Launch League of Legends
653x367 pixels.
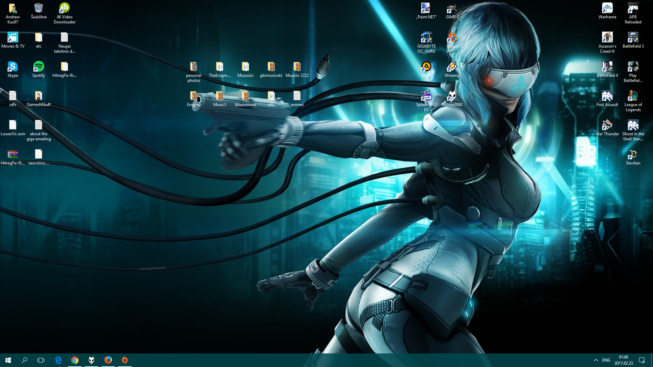tap(633, 101)
